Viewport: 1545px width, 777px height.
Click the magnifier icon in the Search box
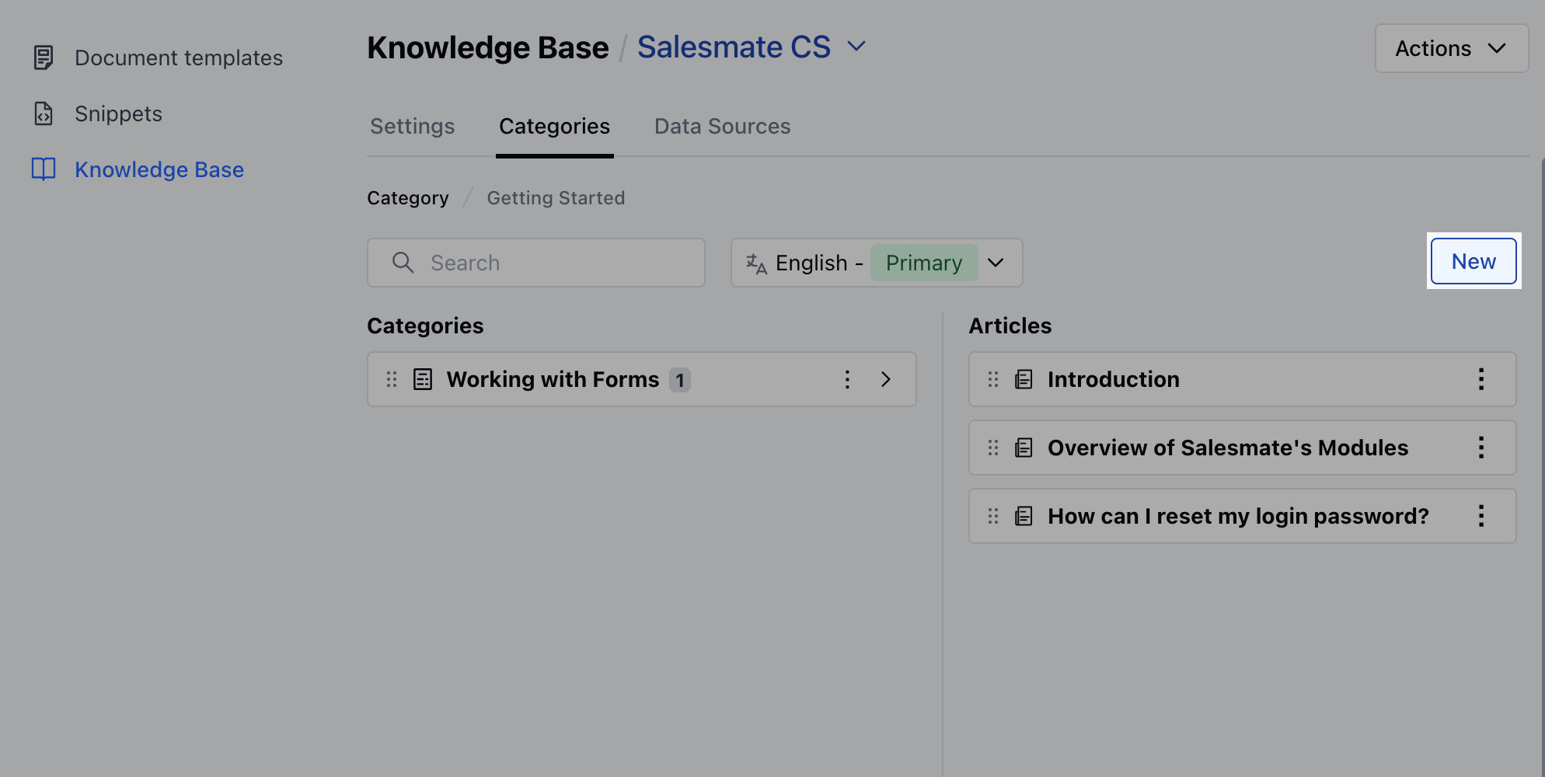click(403, 263)
